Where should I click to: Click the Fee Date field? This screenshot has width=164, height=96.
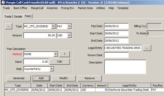coord(116,26)
